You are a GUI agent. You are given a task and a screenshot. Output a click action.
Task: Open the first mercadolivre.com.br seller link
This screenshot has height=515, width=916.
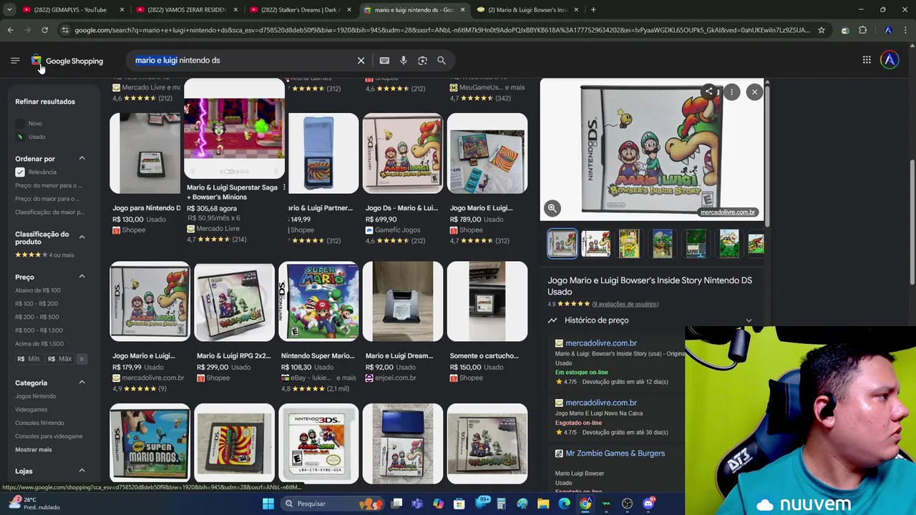tap(601, 343)
